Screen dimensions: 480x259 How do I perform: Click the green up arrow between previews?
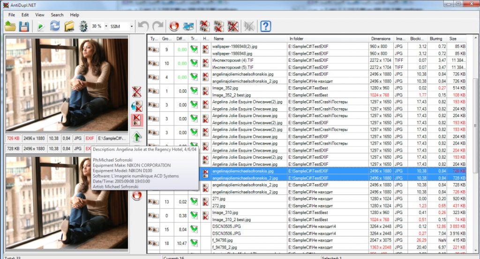(x=136, y=137)
